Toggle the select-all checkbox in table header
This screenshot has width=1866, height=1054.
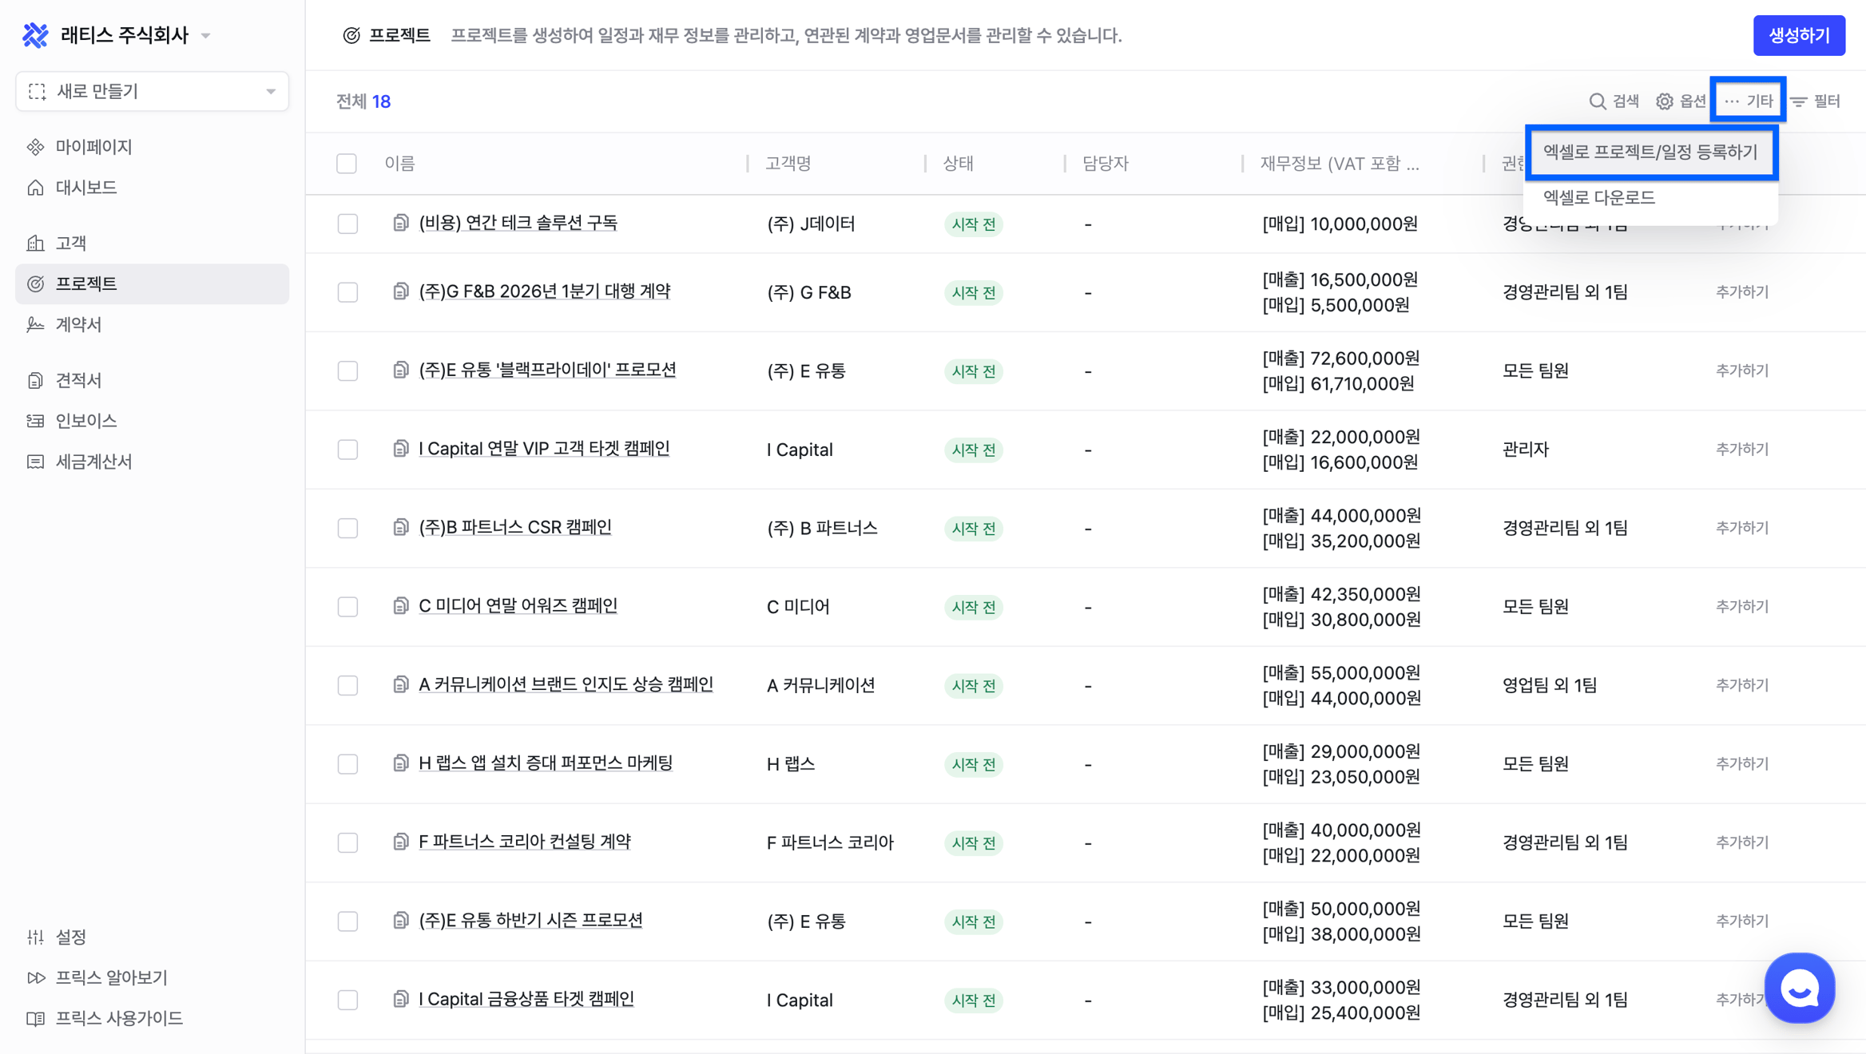[x=347, y=164]
